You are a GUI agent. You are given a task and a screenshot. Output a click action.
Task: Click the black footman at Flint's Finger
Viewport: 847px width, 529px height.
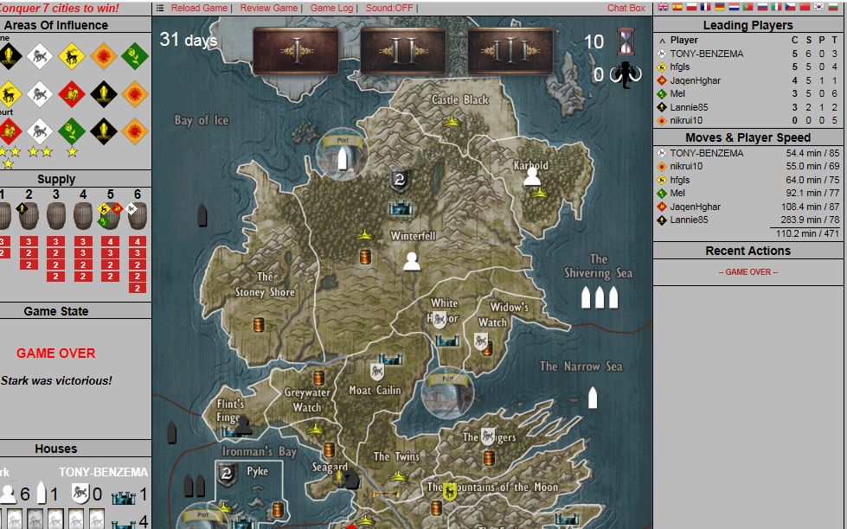(x=243, y=426)
